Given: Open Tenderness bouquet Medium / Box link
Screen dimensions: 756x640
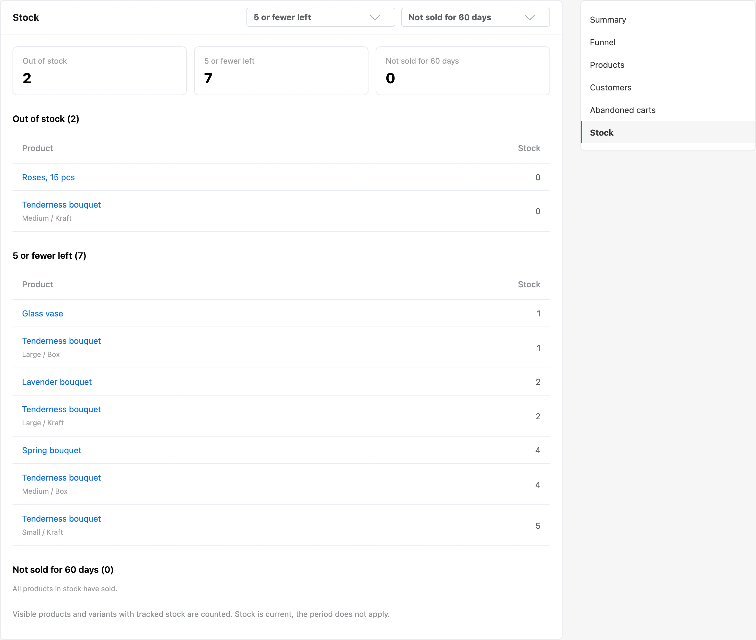Looking at the screenshot, I should (61, 478).
